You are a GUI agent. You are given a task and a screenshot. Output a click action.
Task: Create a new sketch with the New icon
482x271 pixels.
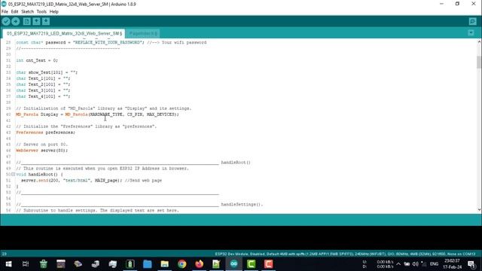pyautogui.click(x=27, y=22)
